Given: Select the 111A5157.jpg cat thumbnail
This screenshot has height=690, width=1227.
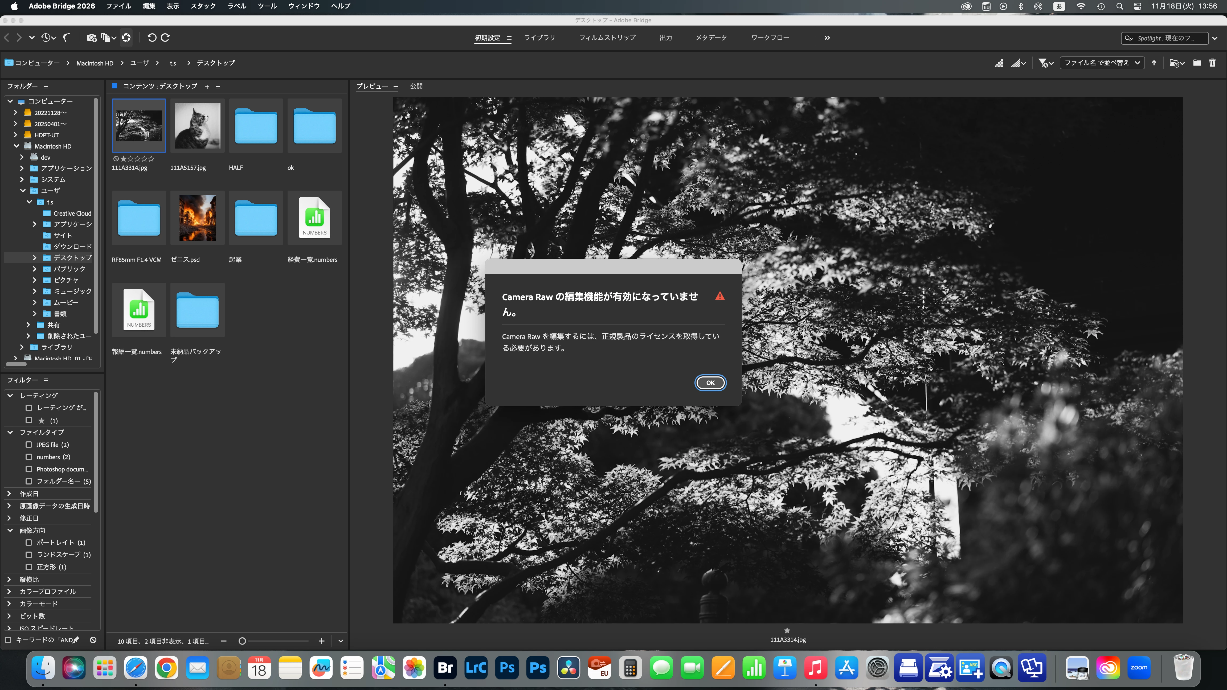Looking at the screenshot, I should tap(197, 126).
